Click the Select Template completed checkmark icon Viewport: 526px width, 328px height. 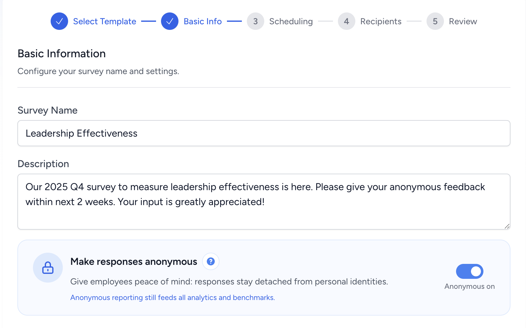coord(59,21)
